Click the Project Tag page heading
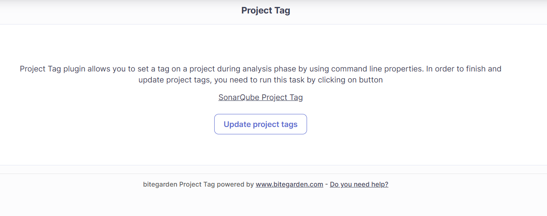 (x=265, y=11)
